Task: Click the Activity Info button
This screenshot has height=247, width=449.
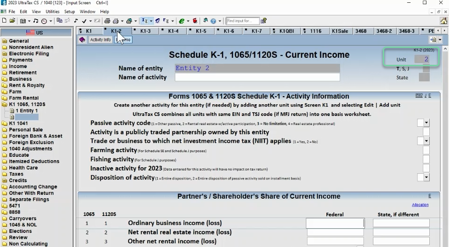Action: 100,40
